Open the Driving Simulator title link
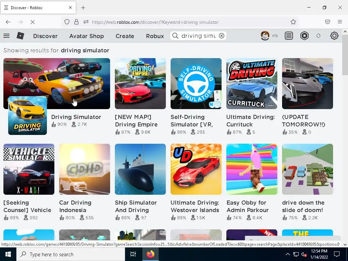The height and width of the screenshot is (261, 348). pyautogui.click(x=76, y=117)
